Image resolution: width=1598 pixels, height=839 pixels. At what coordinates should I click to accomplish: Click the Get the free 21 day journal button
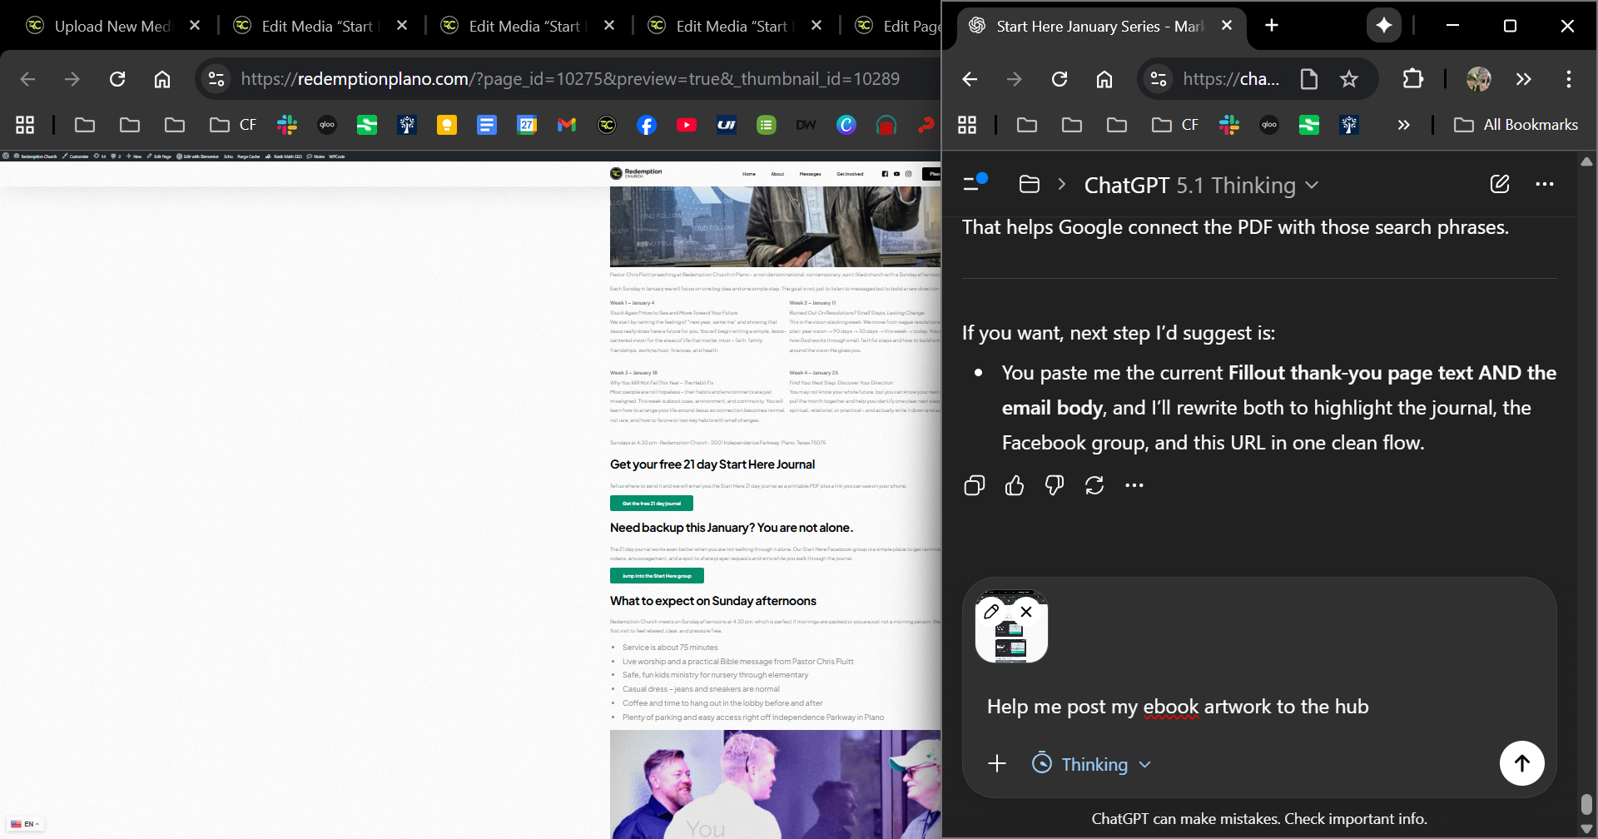pos(651,504)
